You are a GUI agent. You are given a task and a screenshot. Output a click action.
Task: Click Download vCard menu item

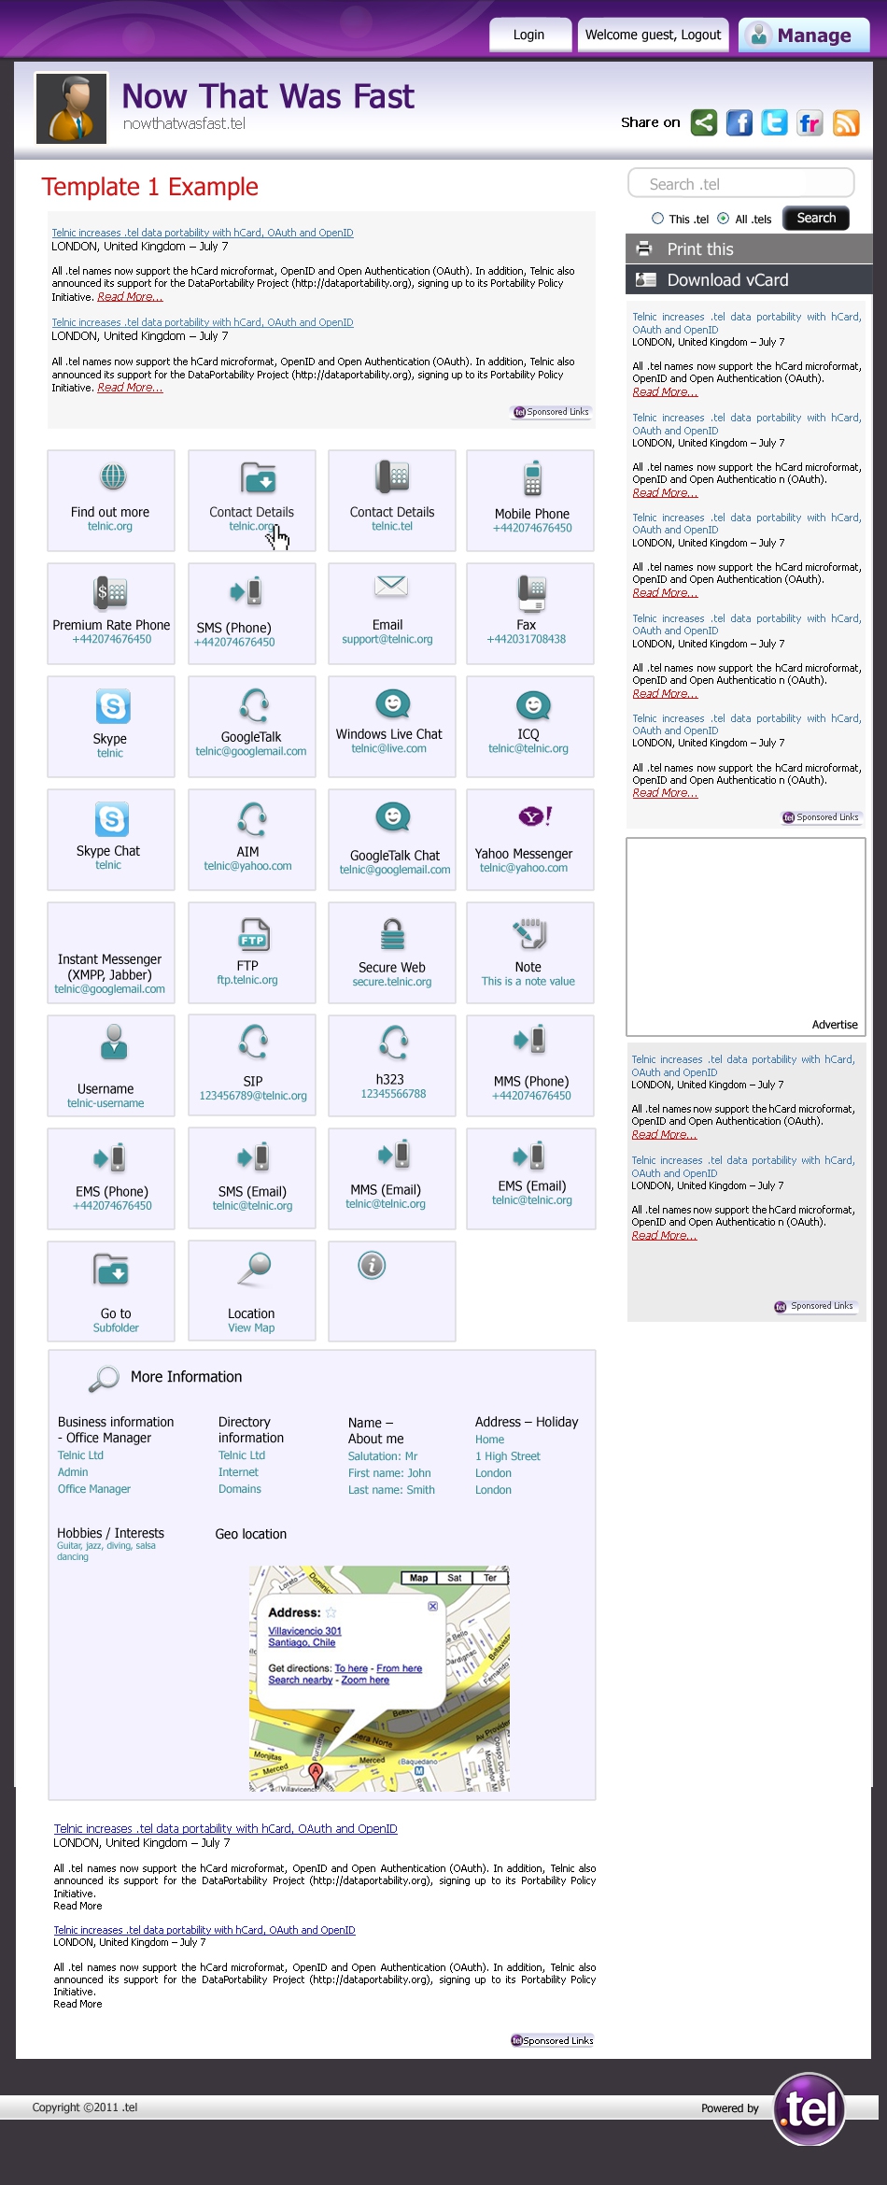[749, 280]
